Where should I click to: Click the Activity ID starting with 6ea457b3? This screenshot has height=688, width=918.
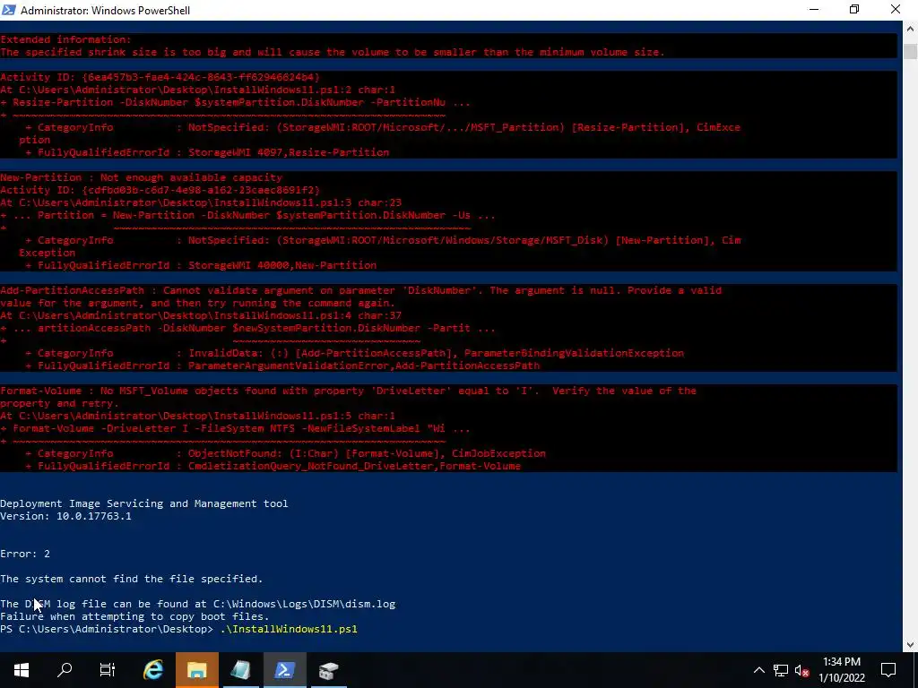(x=160, y=77)
